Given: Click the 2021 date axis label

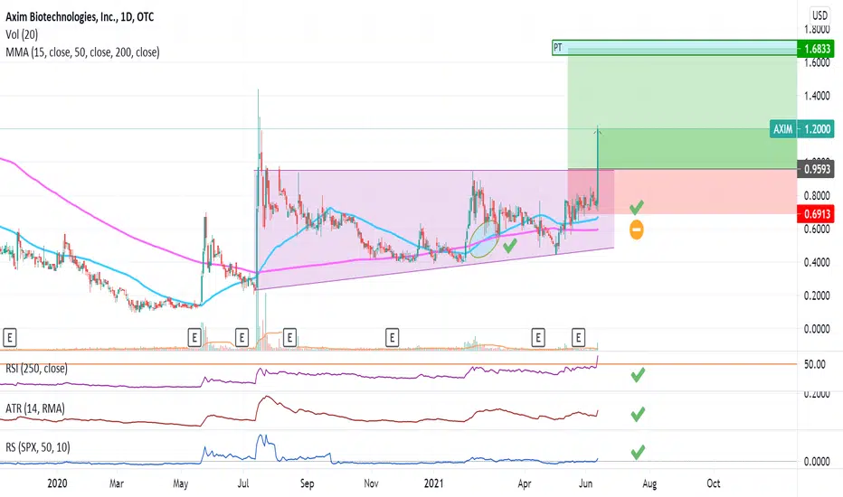Looking at the screenshot, I should click(x=434, y=483).
